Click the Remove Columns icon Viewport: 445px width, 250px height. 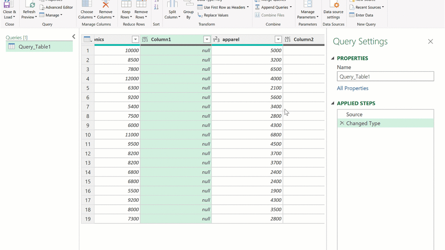click(106, 5)
